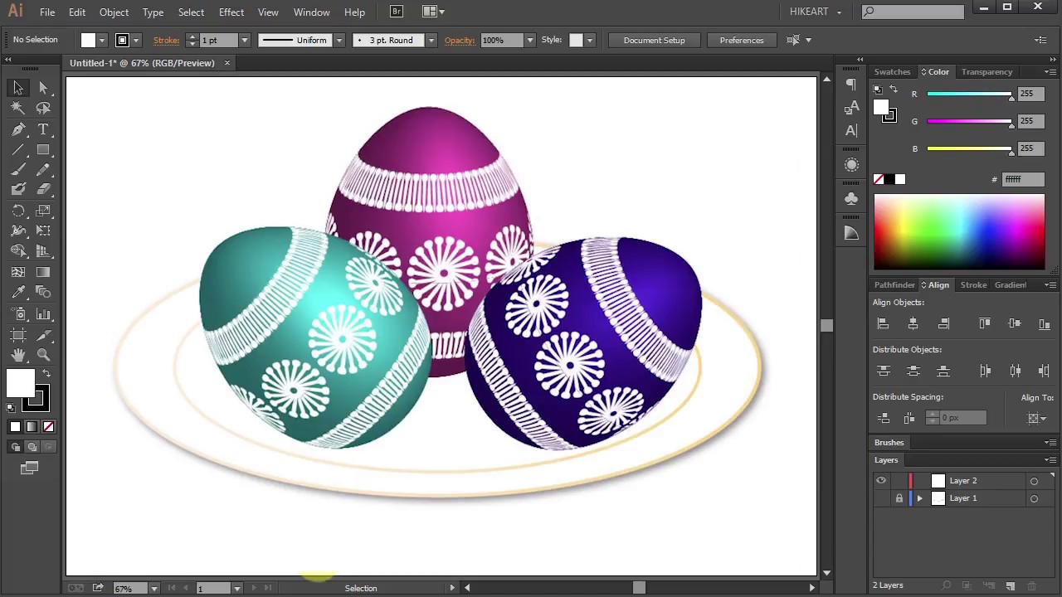The width and height of the screenshot is (1062, 597).
Task: Toggle visibility of Layer 2
Action: click(x=881, y=481)
